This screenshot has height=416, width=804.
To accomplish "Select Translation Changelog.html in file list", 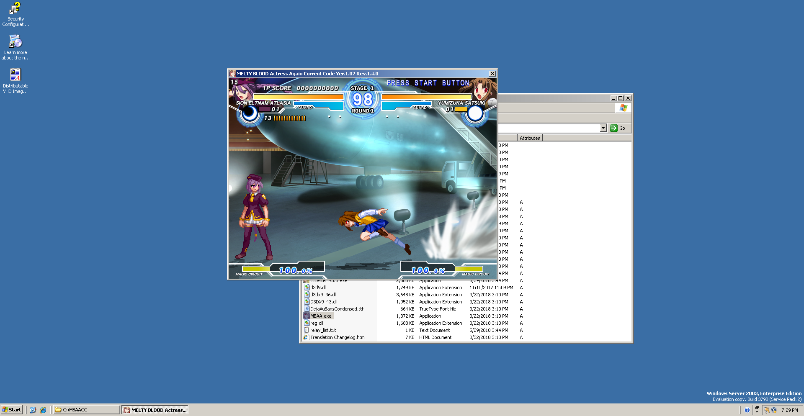I will [x=338, y=337].
